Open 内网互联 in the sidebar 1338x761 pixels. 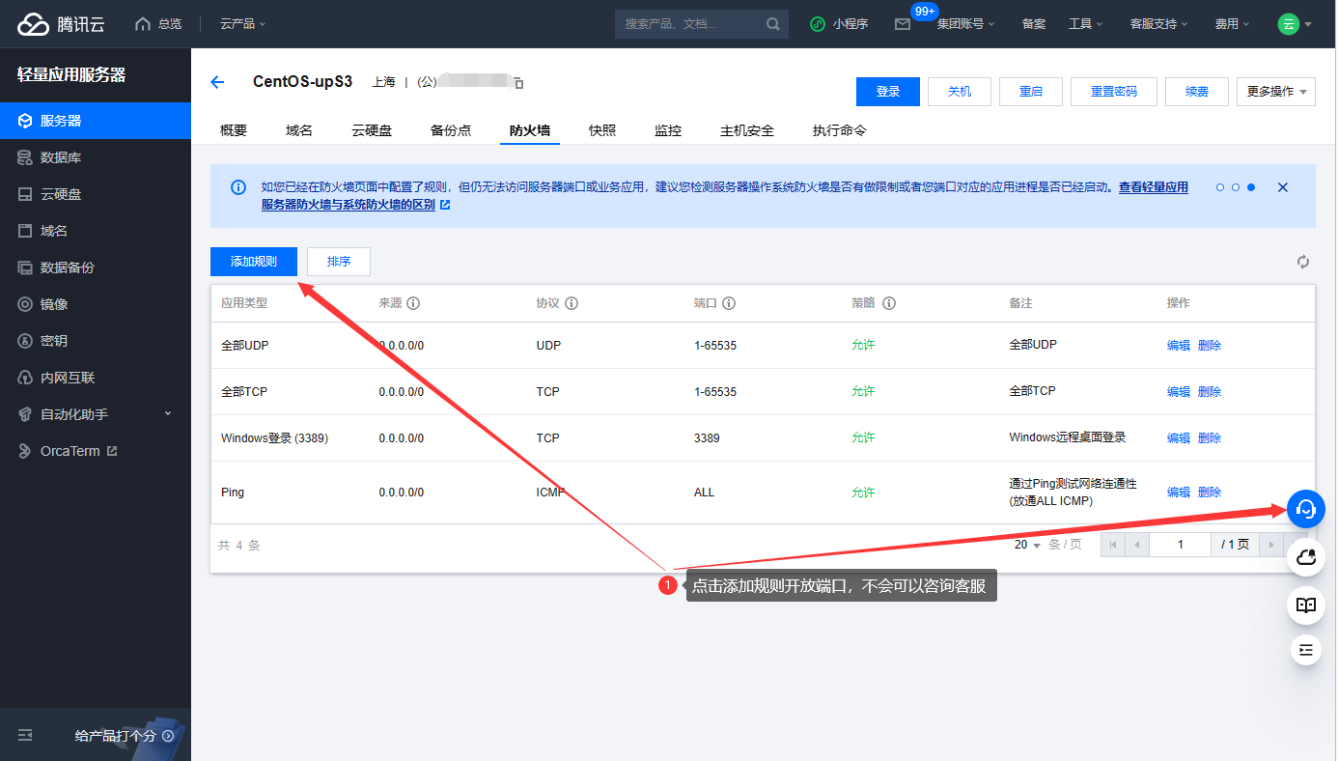[x=96, y=378]
